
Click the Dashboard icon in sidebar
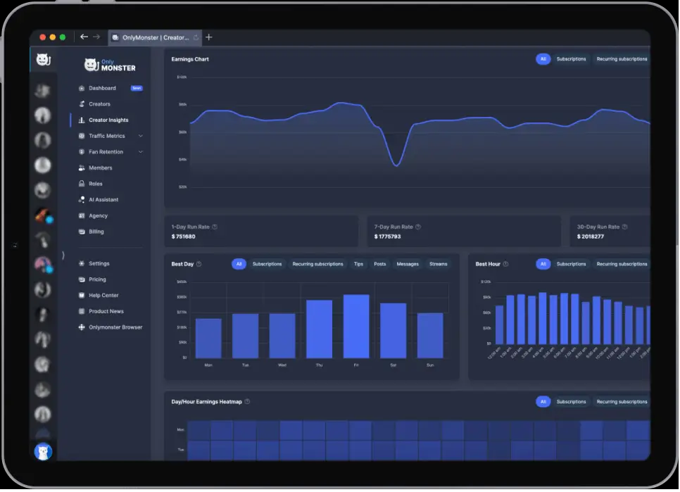point(82,89)
